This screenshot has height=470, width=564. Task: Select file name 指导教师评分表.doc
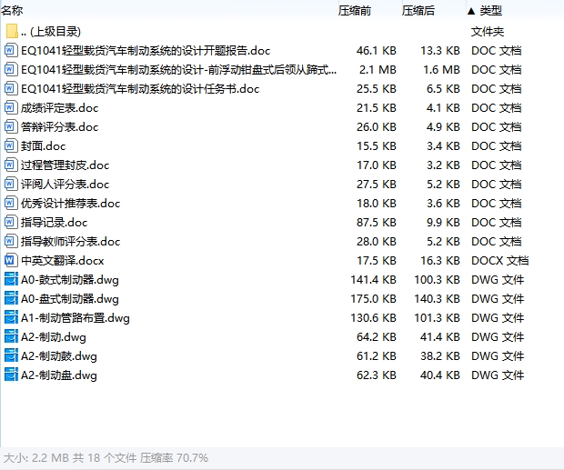pos(70,242)
